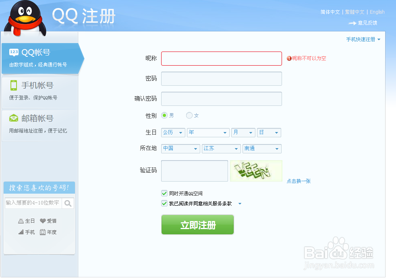Open the 月 month dropdown
Screen dimensions: 396x279
coord(243,132)
